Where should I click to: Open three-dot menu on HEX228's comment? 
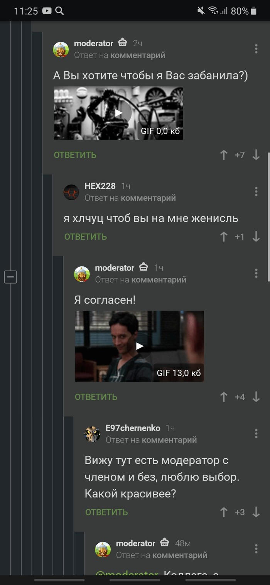pos(256,191)
